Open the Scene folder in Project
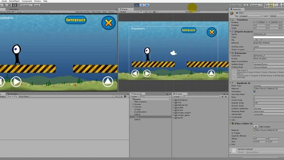This screenshot has width=284, height=160. [x=180, y=110]
